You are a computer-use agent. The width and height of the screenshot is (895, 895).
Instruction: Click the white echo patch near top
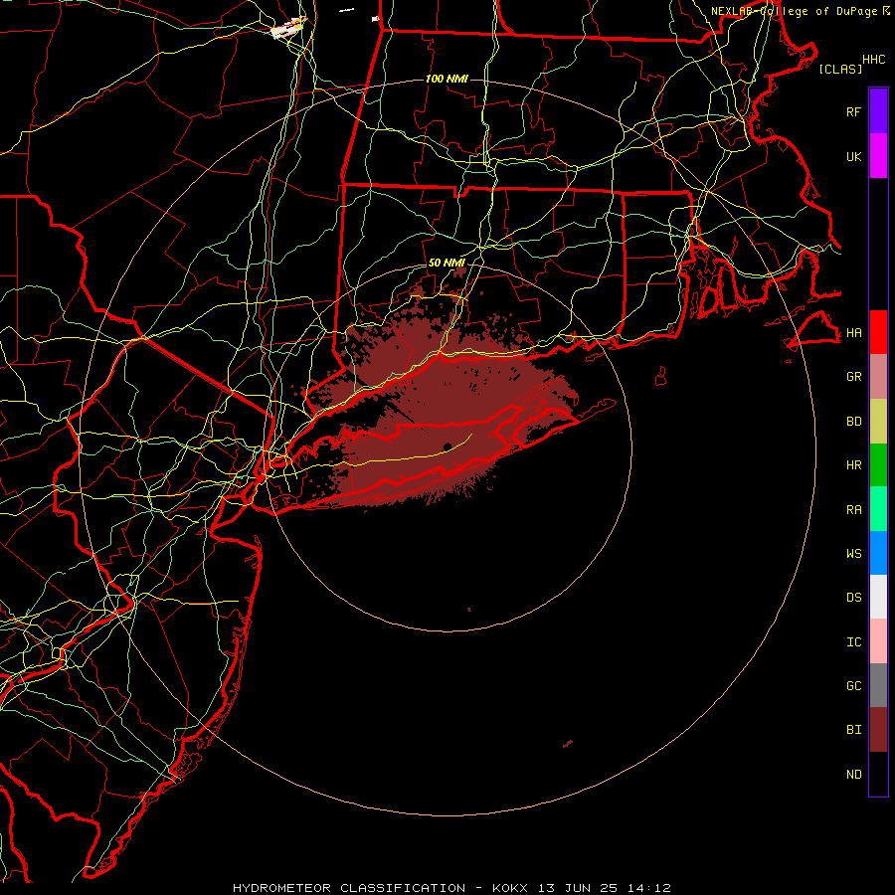coord(287,27)
